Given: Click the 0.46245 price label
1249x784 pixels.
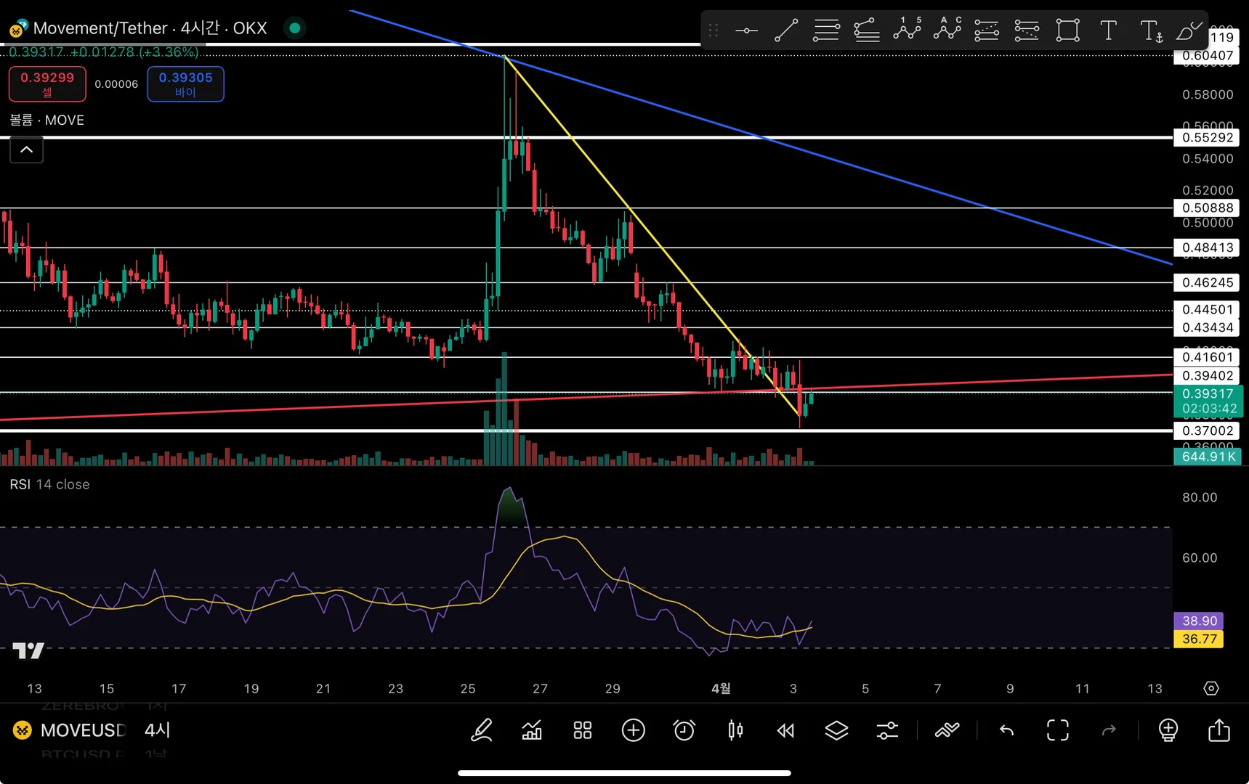Looking at the screenshot, I should tap(1207, 282).
